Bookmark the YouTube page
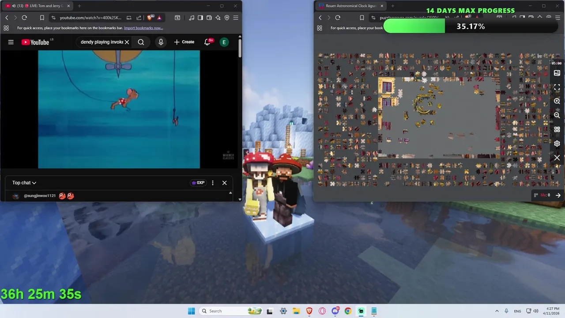The image size is (565, 318). (x=42, y=18)
